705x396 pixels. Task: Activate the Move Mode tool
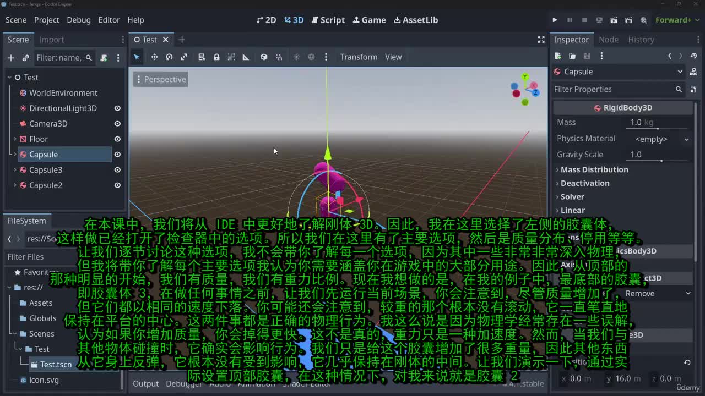point(154,57)
